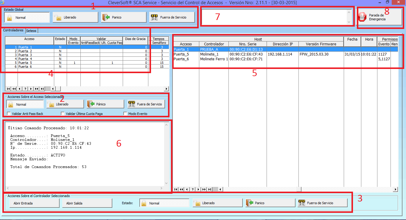Click the padlock icon on global Normal button
Screen dimensions: 406x220
[10, 18]
